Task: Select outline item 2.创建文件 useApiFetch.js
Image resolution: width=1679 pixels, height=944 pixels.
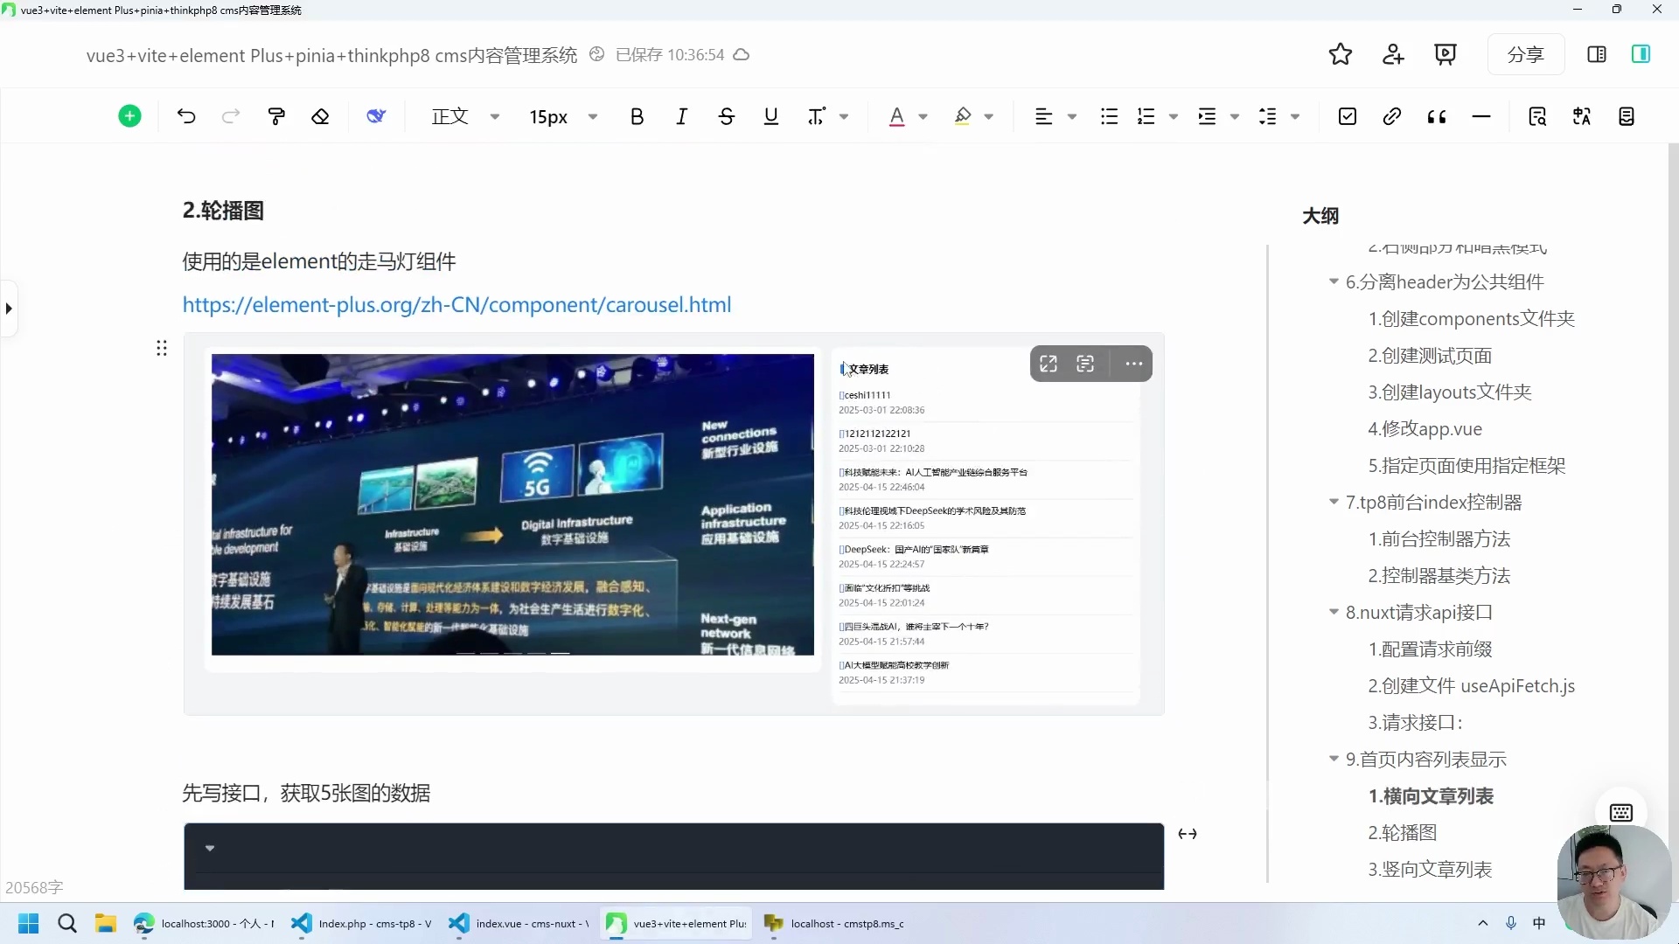Action: (1471, 685)
